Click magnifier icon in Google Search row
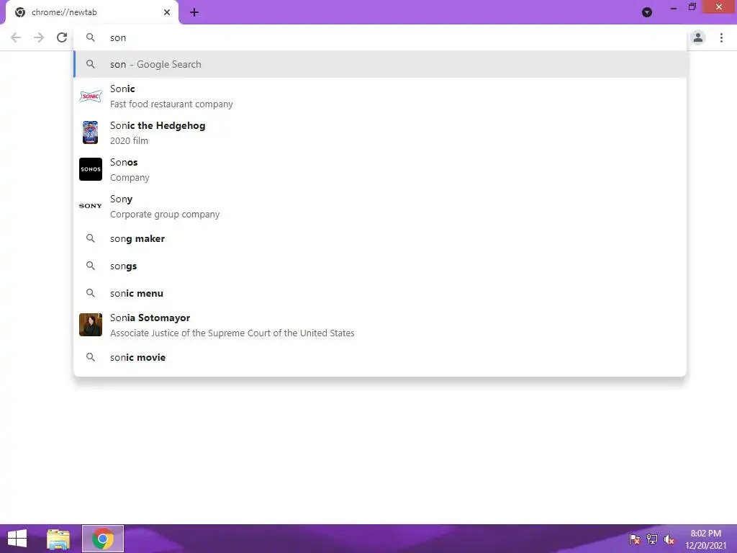This screenshot has height=553, width=737. pos(90,64)
